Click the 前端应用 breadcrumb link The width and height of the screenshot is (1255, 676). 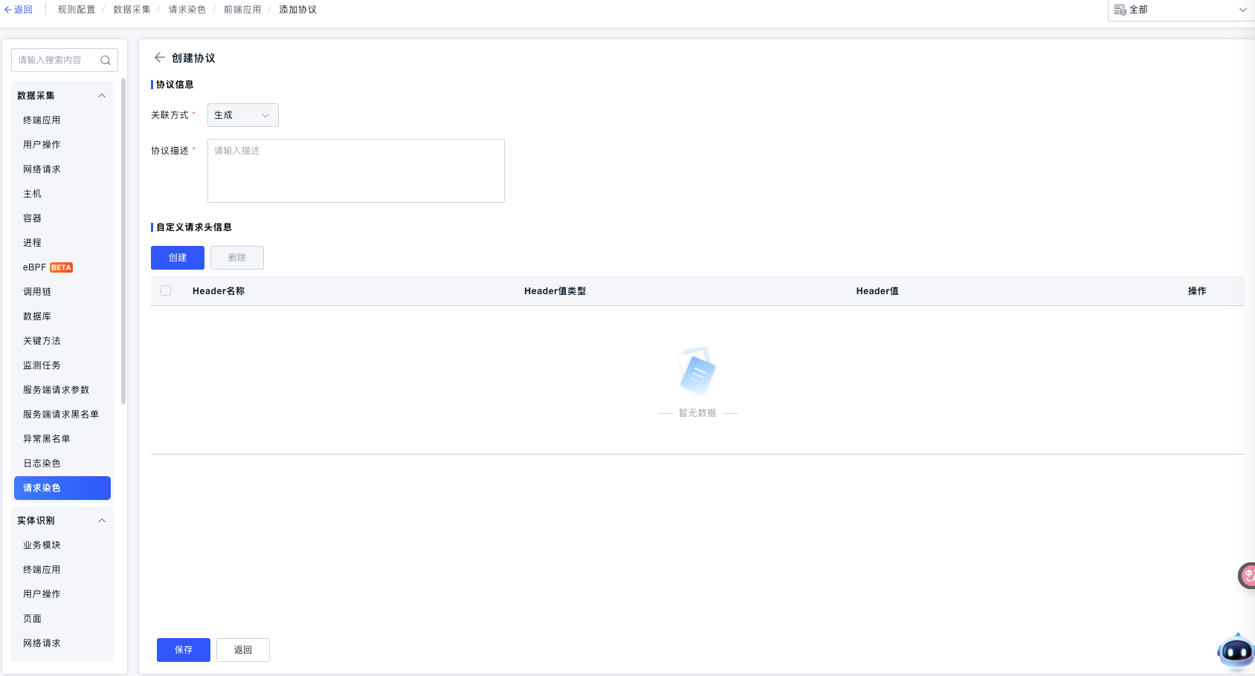(242, 10)
